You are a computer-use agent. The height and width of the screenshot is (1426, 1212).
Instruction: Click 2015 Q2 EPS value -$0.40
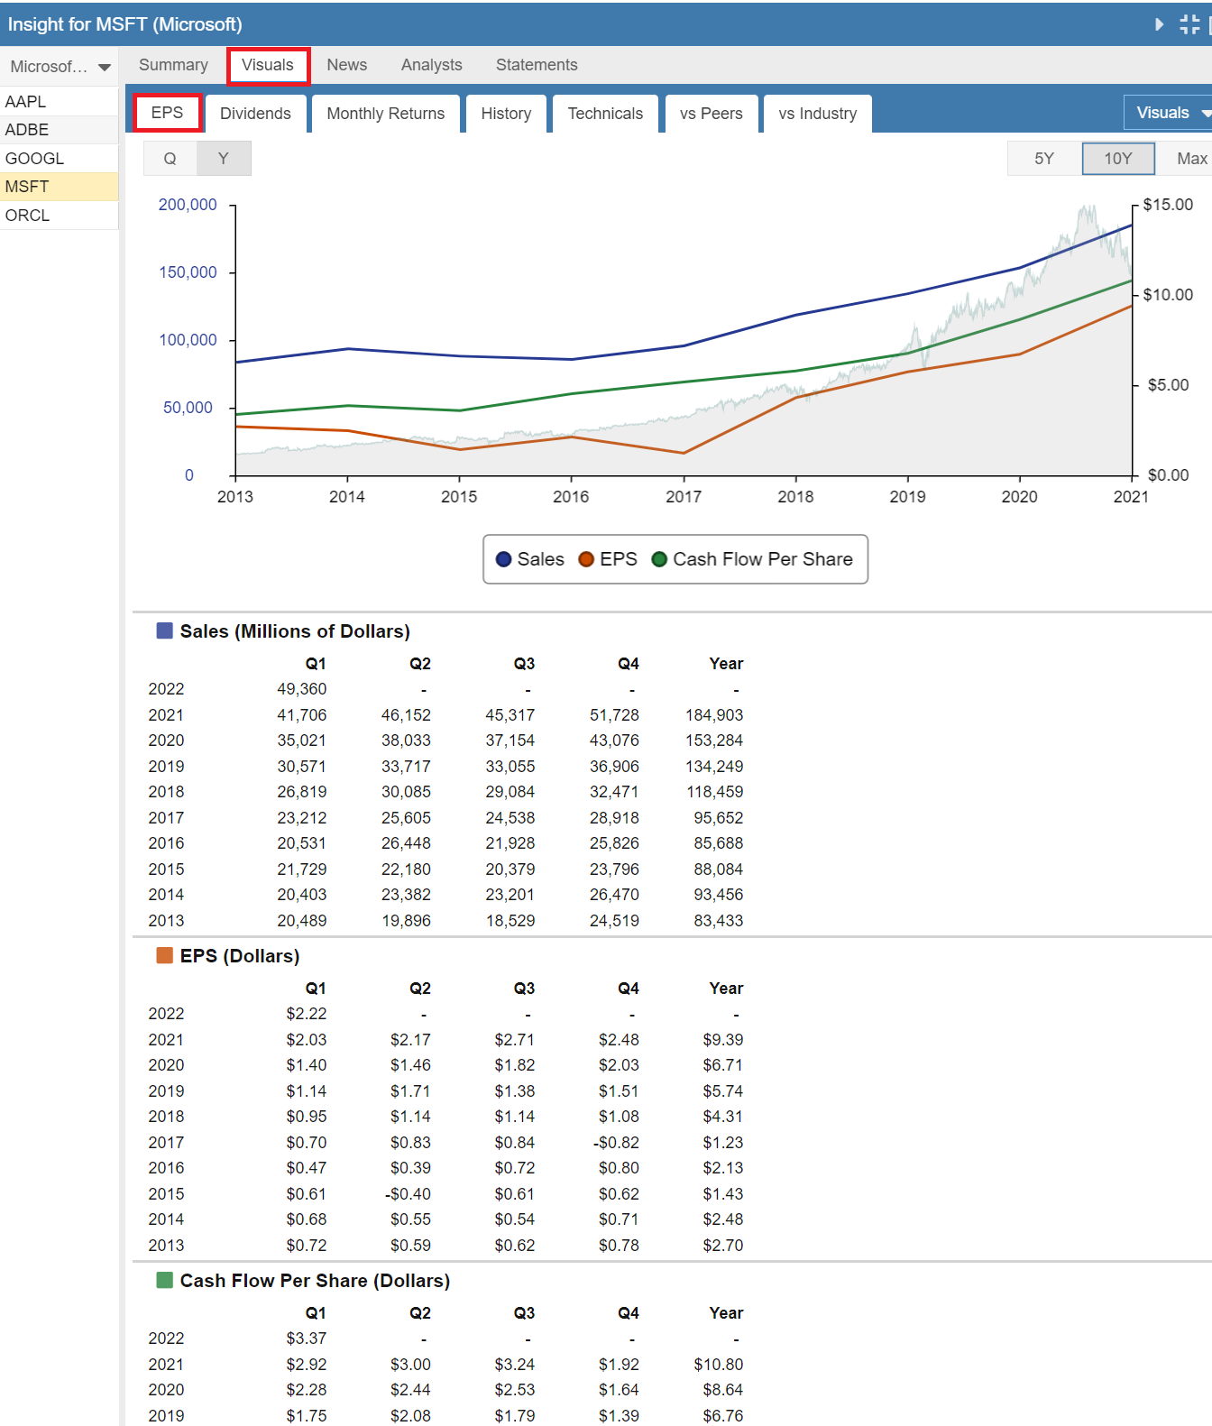(x=409, y=1194)
